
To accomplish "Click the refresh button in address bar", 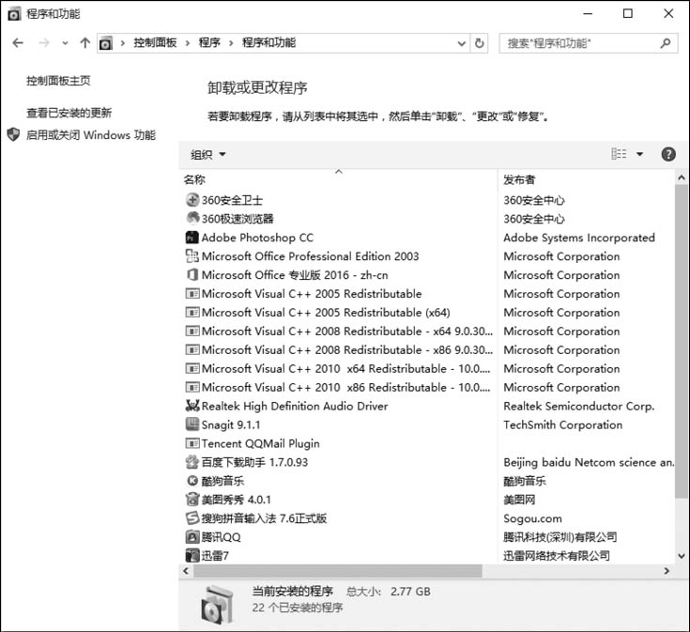I will (x=479, y=42).
